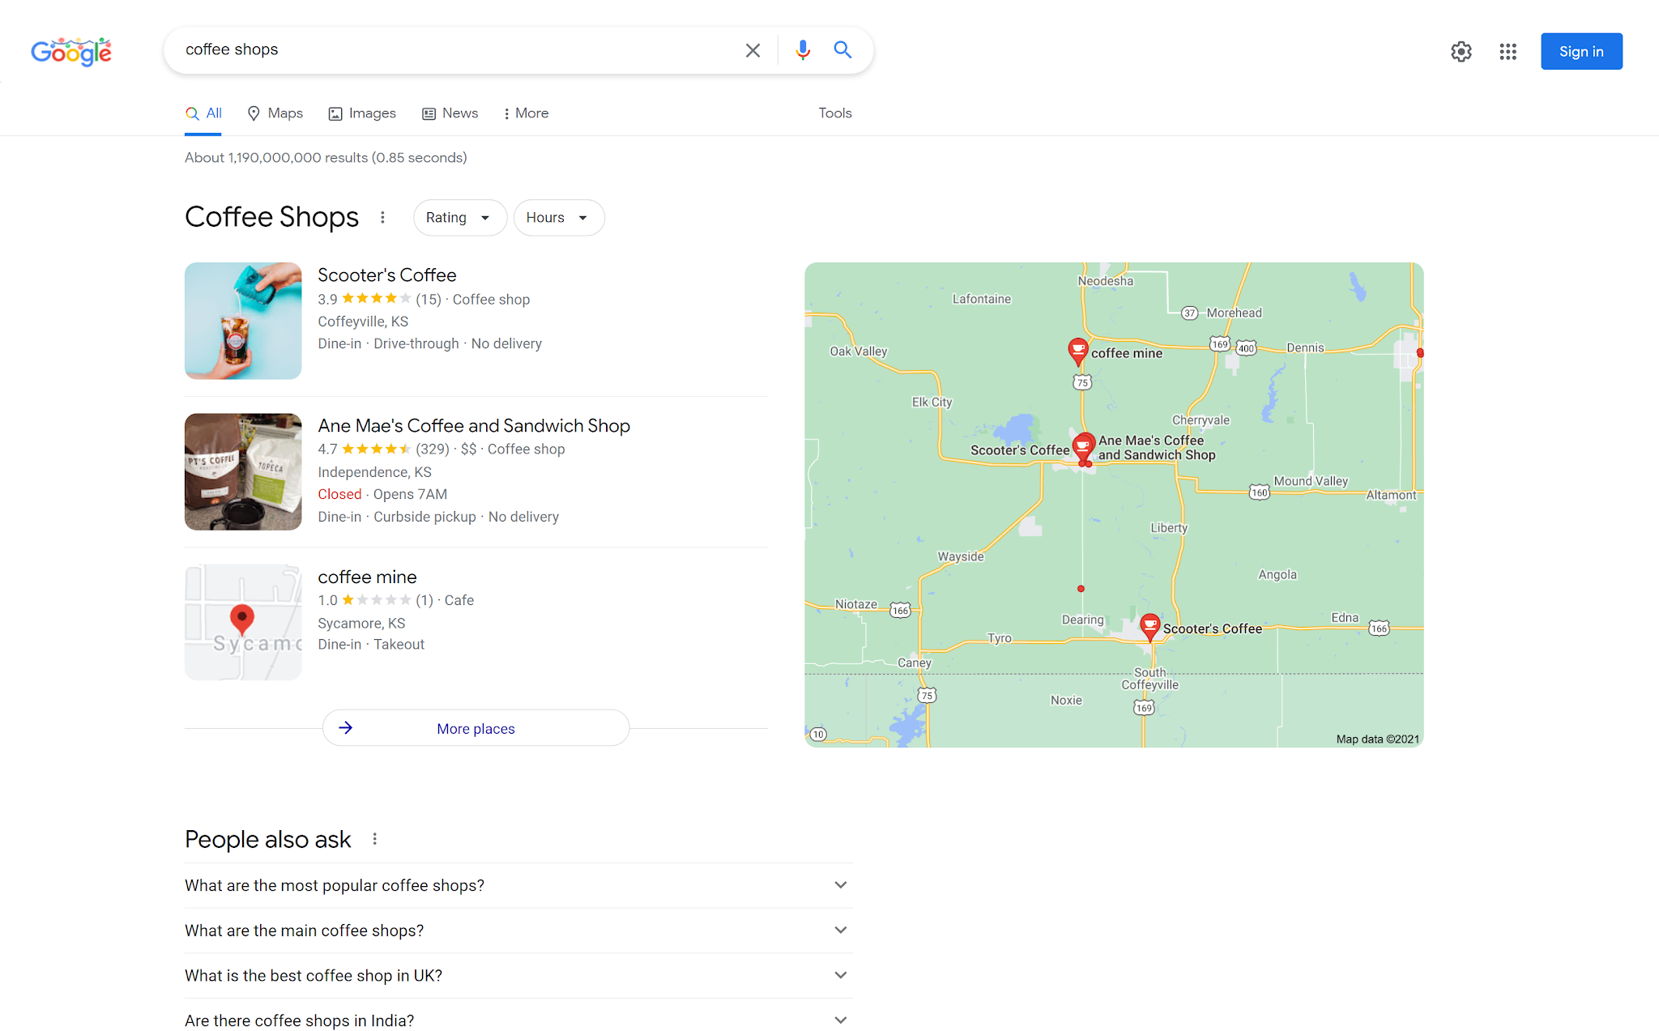The height and width of the screenshot is (1031, 1659).
Task: Switch to the Images tab
Action: (x=362, y=113)
